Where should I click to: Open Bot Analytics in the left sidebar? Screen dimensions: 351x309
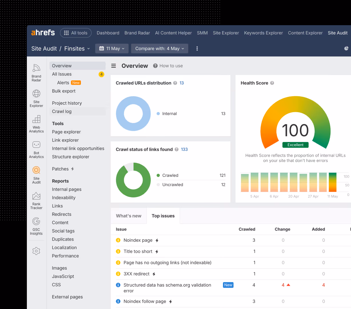click(x=36, y=149)
